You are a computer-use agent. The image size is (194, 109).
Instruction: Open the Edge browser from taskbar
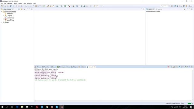coord(17,107)
